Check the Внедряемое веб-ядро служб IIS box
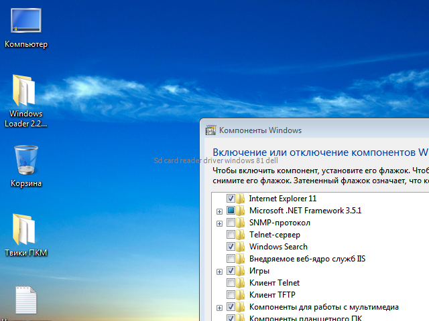The image size is (429, 321). (x=231, y=259)
